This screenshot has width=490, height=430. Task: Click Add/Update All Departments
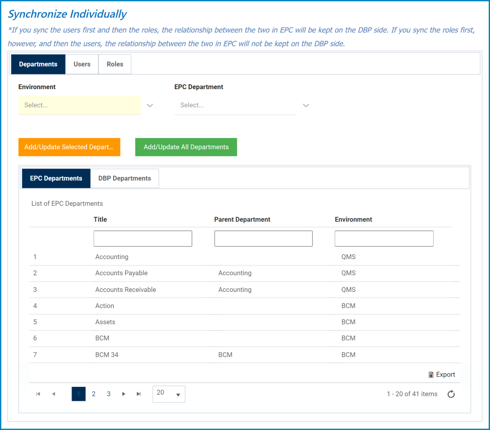186,147
